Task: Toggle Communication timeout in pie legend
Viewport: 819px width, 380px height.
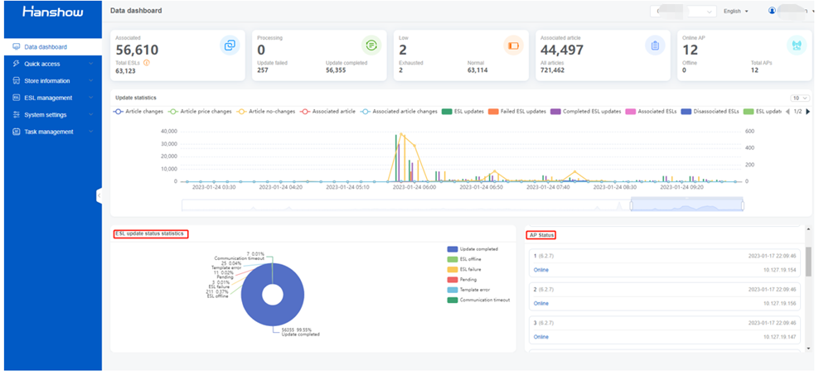Action: [478, 300]
